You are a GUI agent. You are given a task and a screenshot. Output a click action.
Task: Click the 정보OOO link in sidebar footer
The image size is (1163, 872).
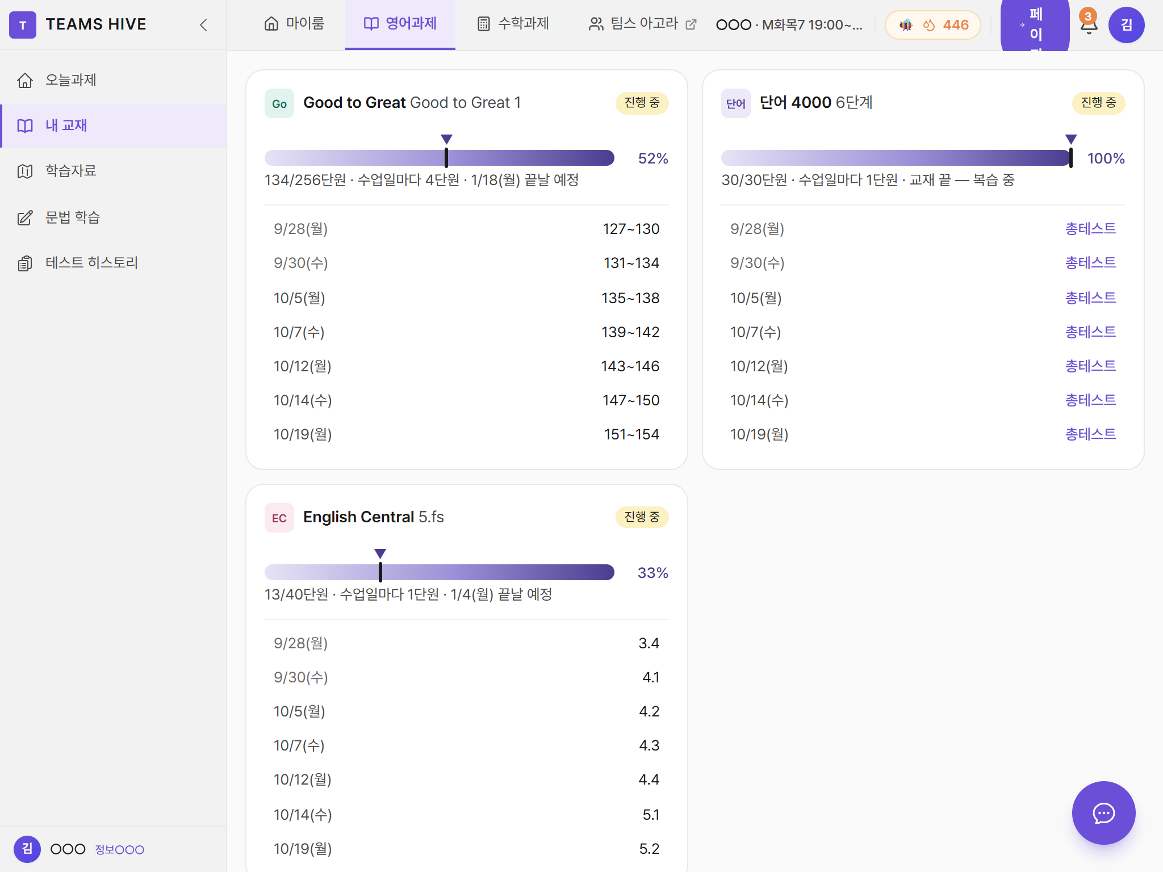click(120, 850)
